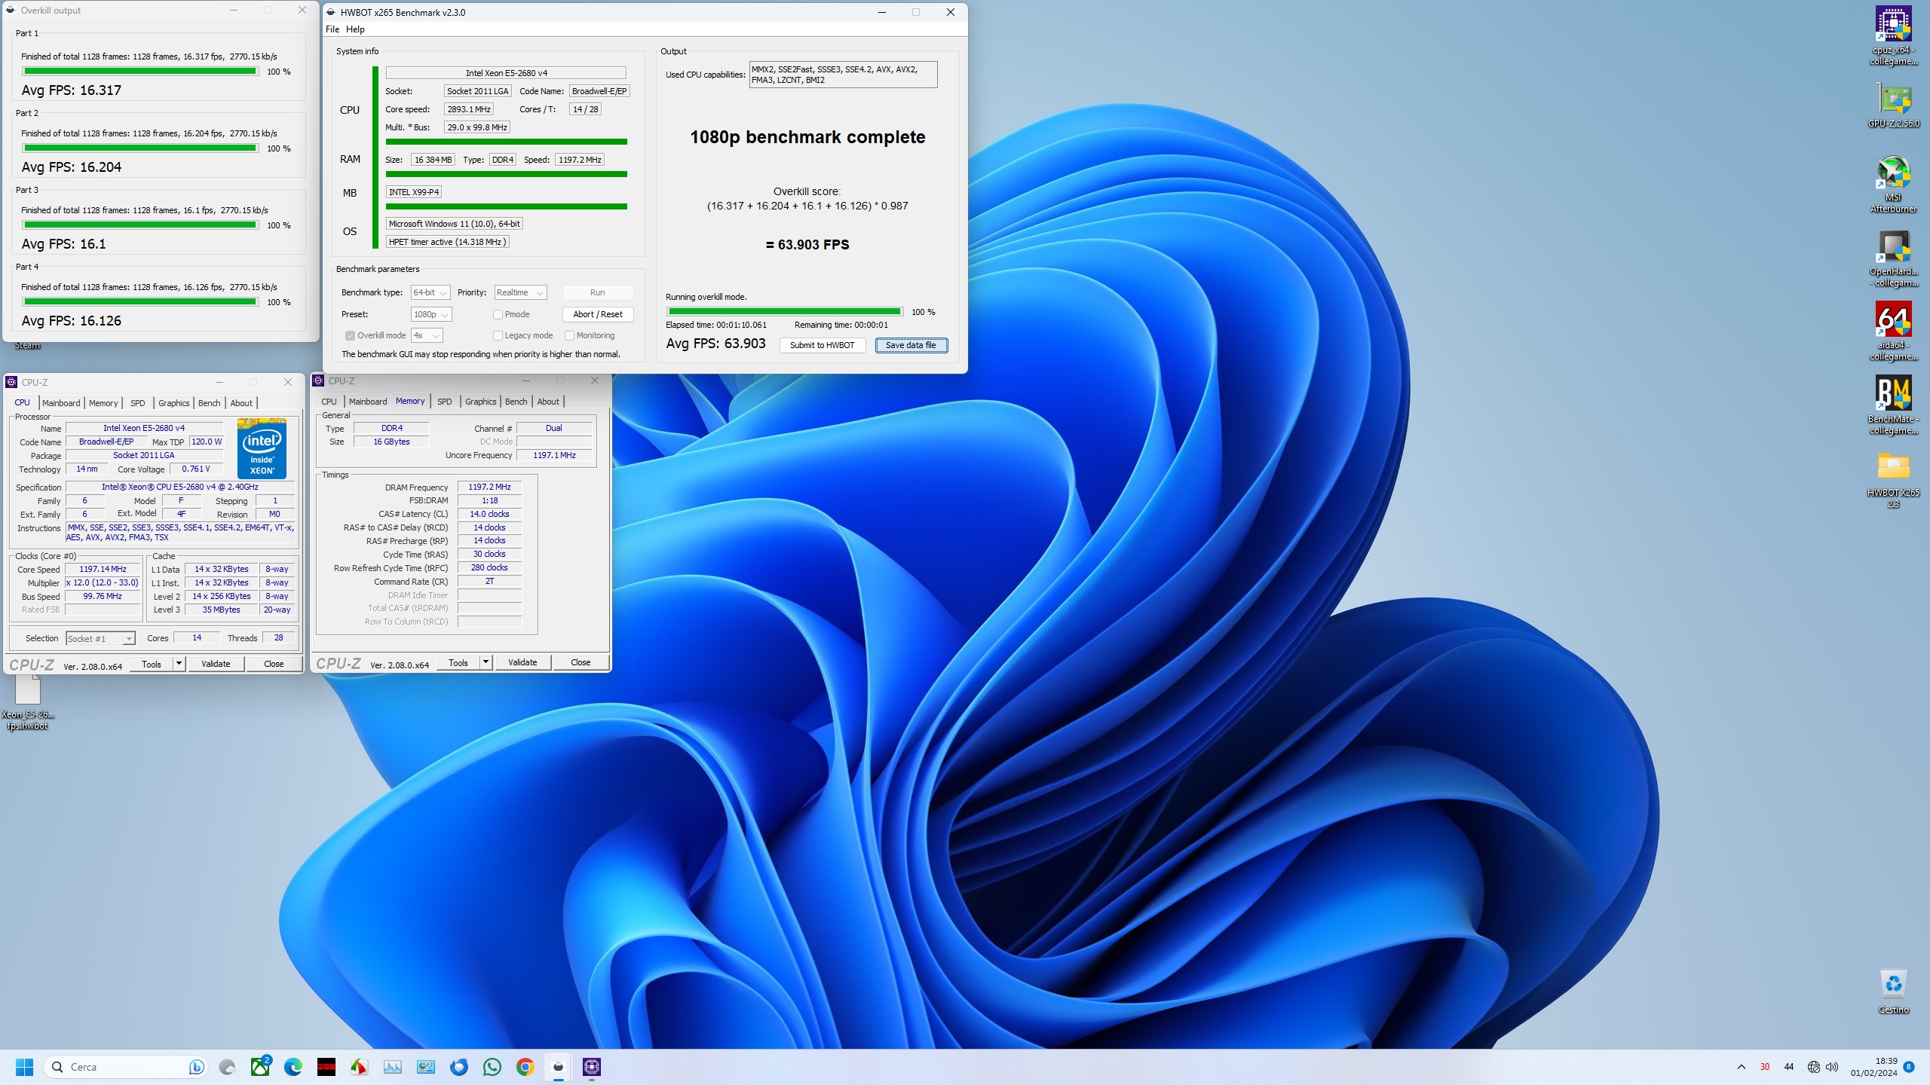Open the Benchmark type 64-bit dropdown
Viewport: 1930px width, 1085px height.
[x=430, y=292]
